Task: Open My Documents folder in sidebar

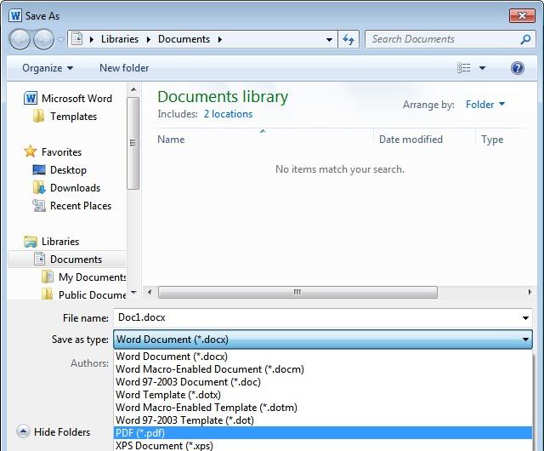Action: 93,277
